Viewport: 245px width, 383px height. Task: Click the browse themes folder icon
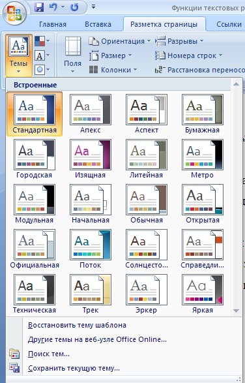click(x=14, y=354)
